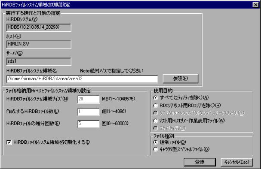Viewport: 261px width, 169px height.
Task: Click the 作成するHiRDBファイル数(L) label
Action: tap(33, 111)
